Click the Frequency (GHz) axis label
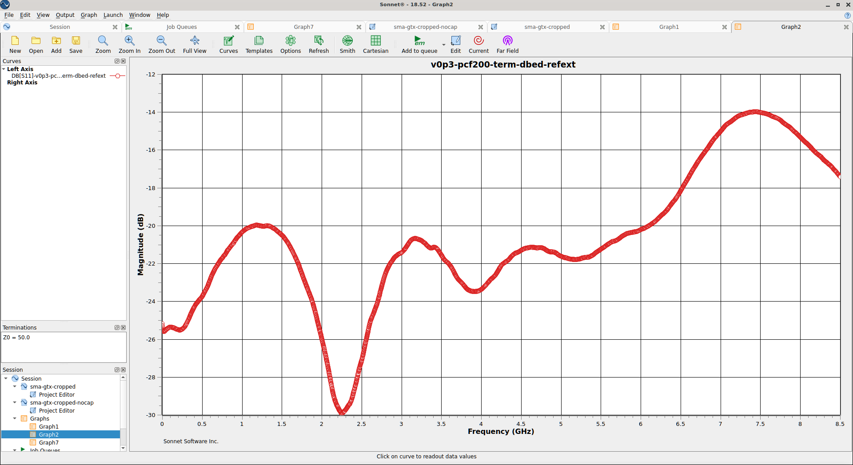853x465 pixels. coord(501,431)
